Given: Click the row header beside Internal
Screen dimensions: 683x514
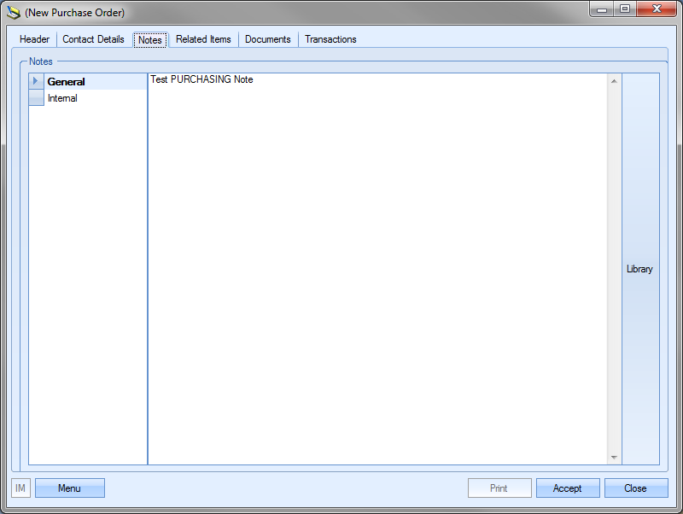Looking at the screenshot, I should click(x=36, y=97).
